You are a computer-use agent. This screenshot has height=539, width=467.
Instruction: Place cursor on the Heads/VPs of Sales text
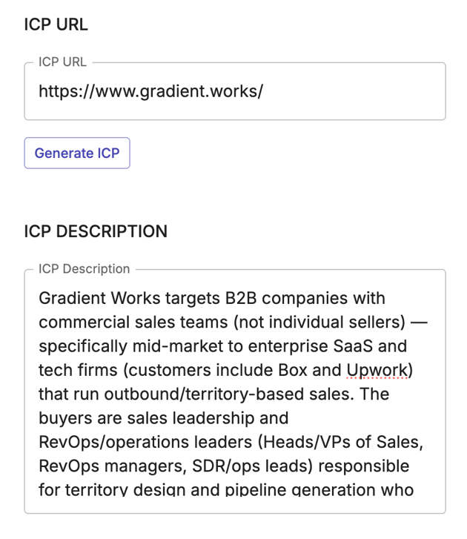pyautogui.click(x=340, y=443)
